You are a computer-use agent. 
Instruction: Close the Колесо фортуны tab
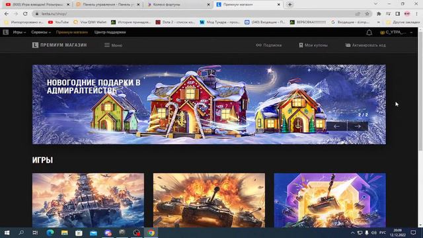coord(208,5)
